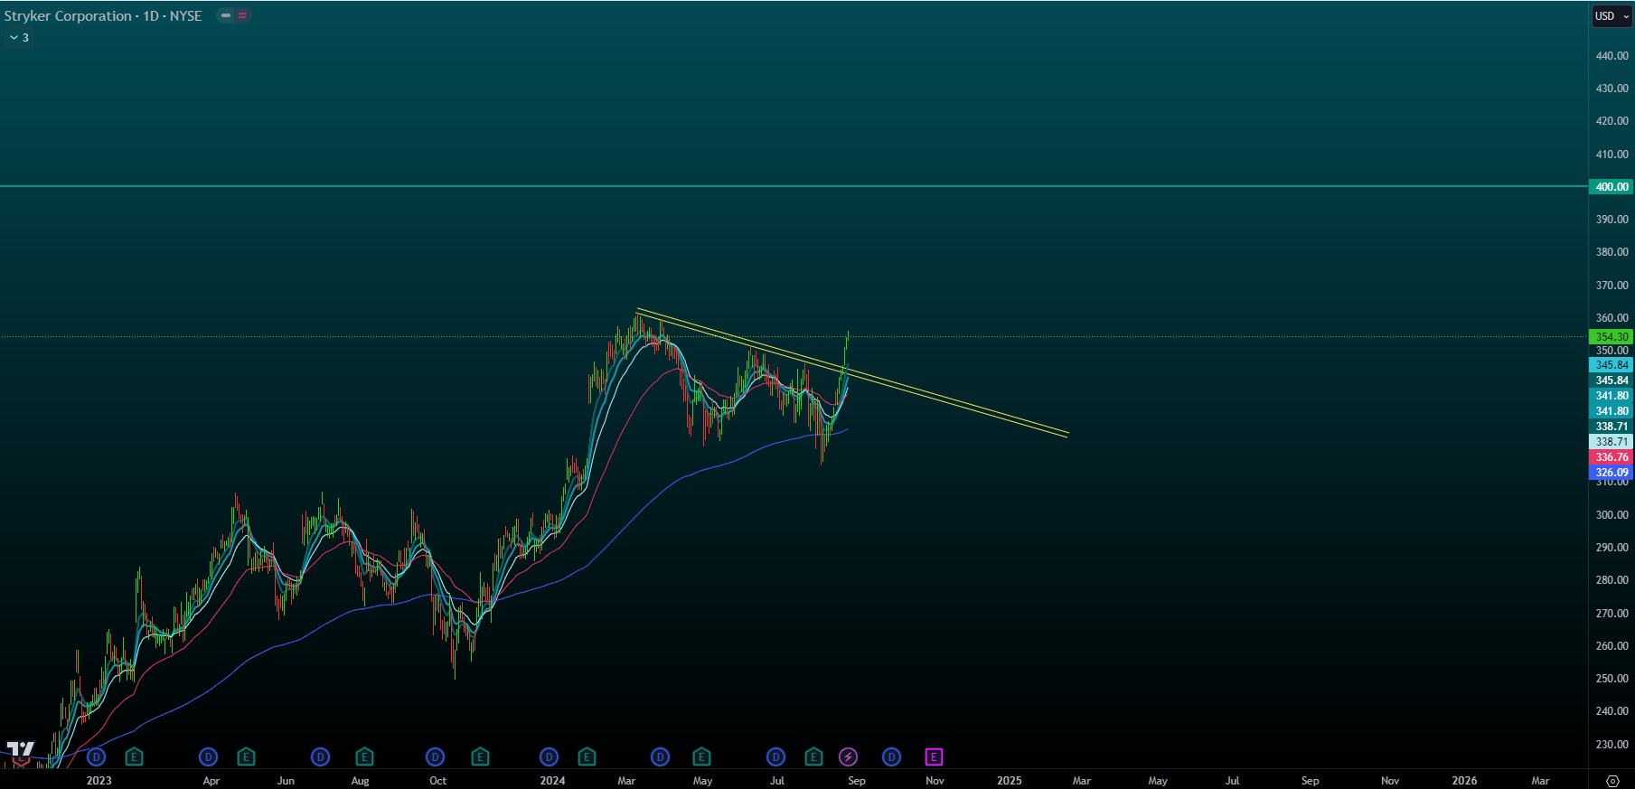This screenshot has height=789, width=1635.
Task: Click the dividend marker above the 2023 label
Action: [97, 756]
